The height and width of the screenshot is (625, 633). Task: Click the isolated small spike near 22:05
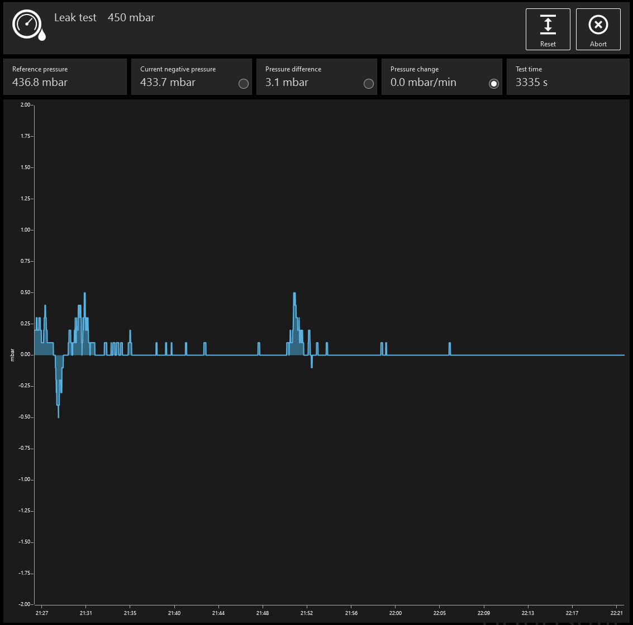(x=450, y=347)
